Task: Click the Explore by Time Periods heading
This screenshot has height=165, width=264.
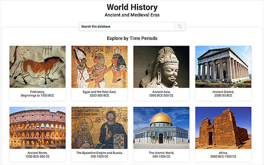Action: click(132, 38)
